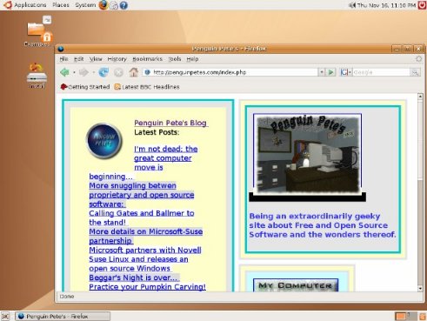Click the Penguin Pete's office banner image
Image resolution: width=427 pixels, height=321 pixels.
[x=307, y=154]
